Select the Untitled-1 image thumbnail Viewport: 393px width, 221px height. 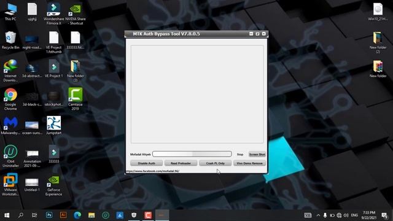[x=32, y=184]
